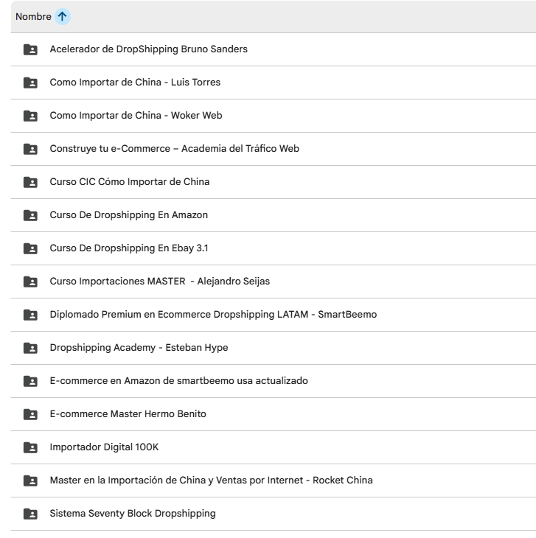Open Curso Importaciones MASTER - Alejandro Seijas
The height and width of the screenshot is (538, 536).
(159, 282)
